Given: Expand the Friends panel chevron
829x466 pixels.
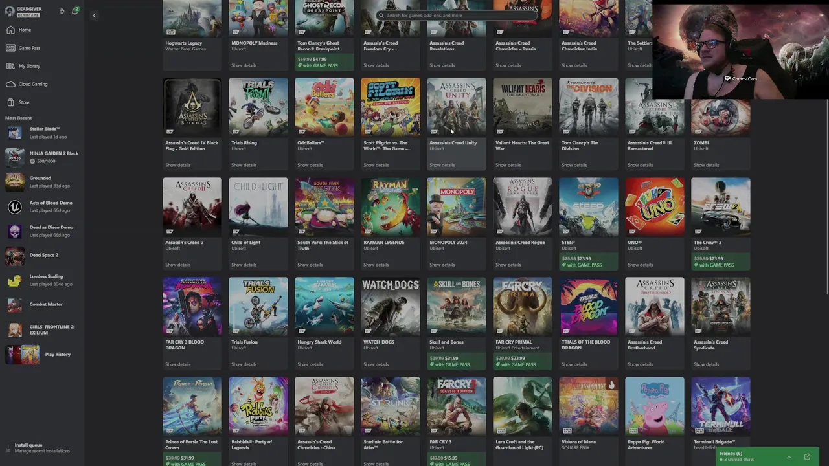Looking at the screenshot, I should click(789, 457).
